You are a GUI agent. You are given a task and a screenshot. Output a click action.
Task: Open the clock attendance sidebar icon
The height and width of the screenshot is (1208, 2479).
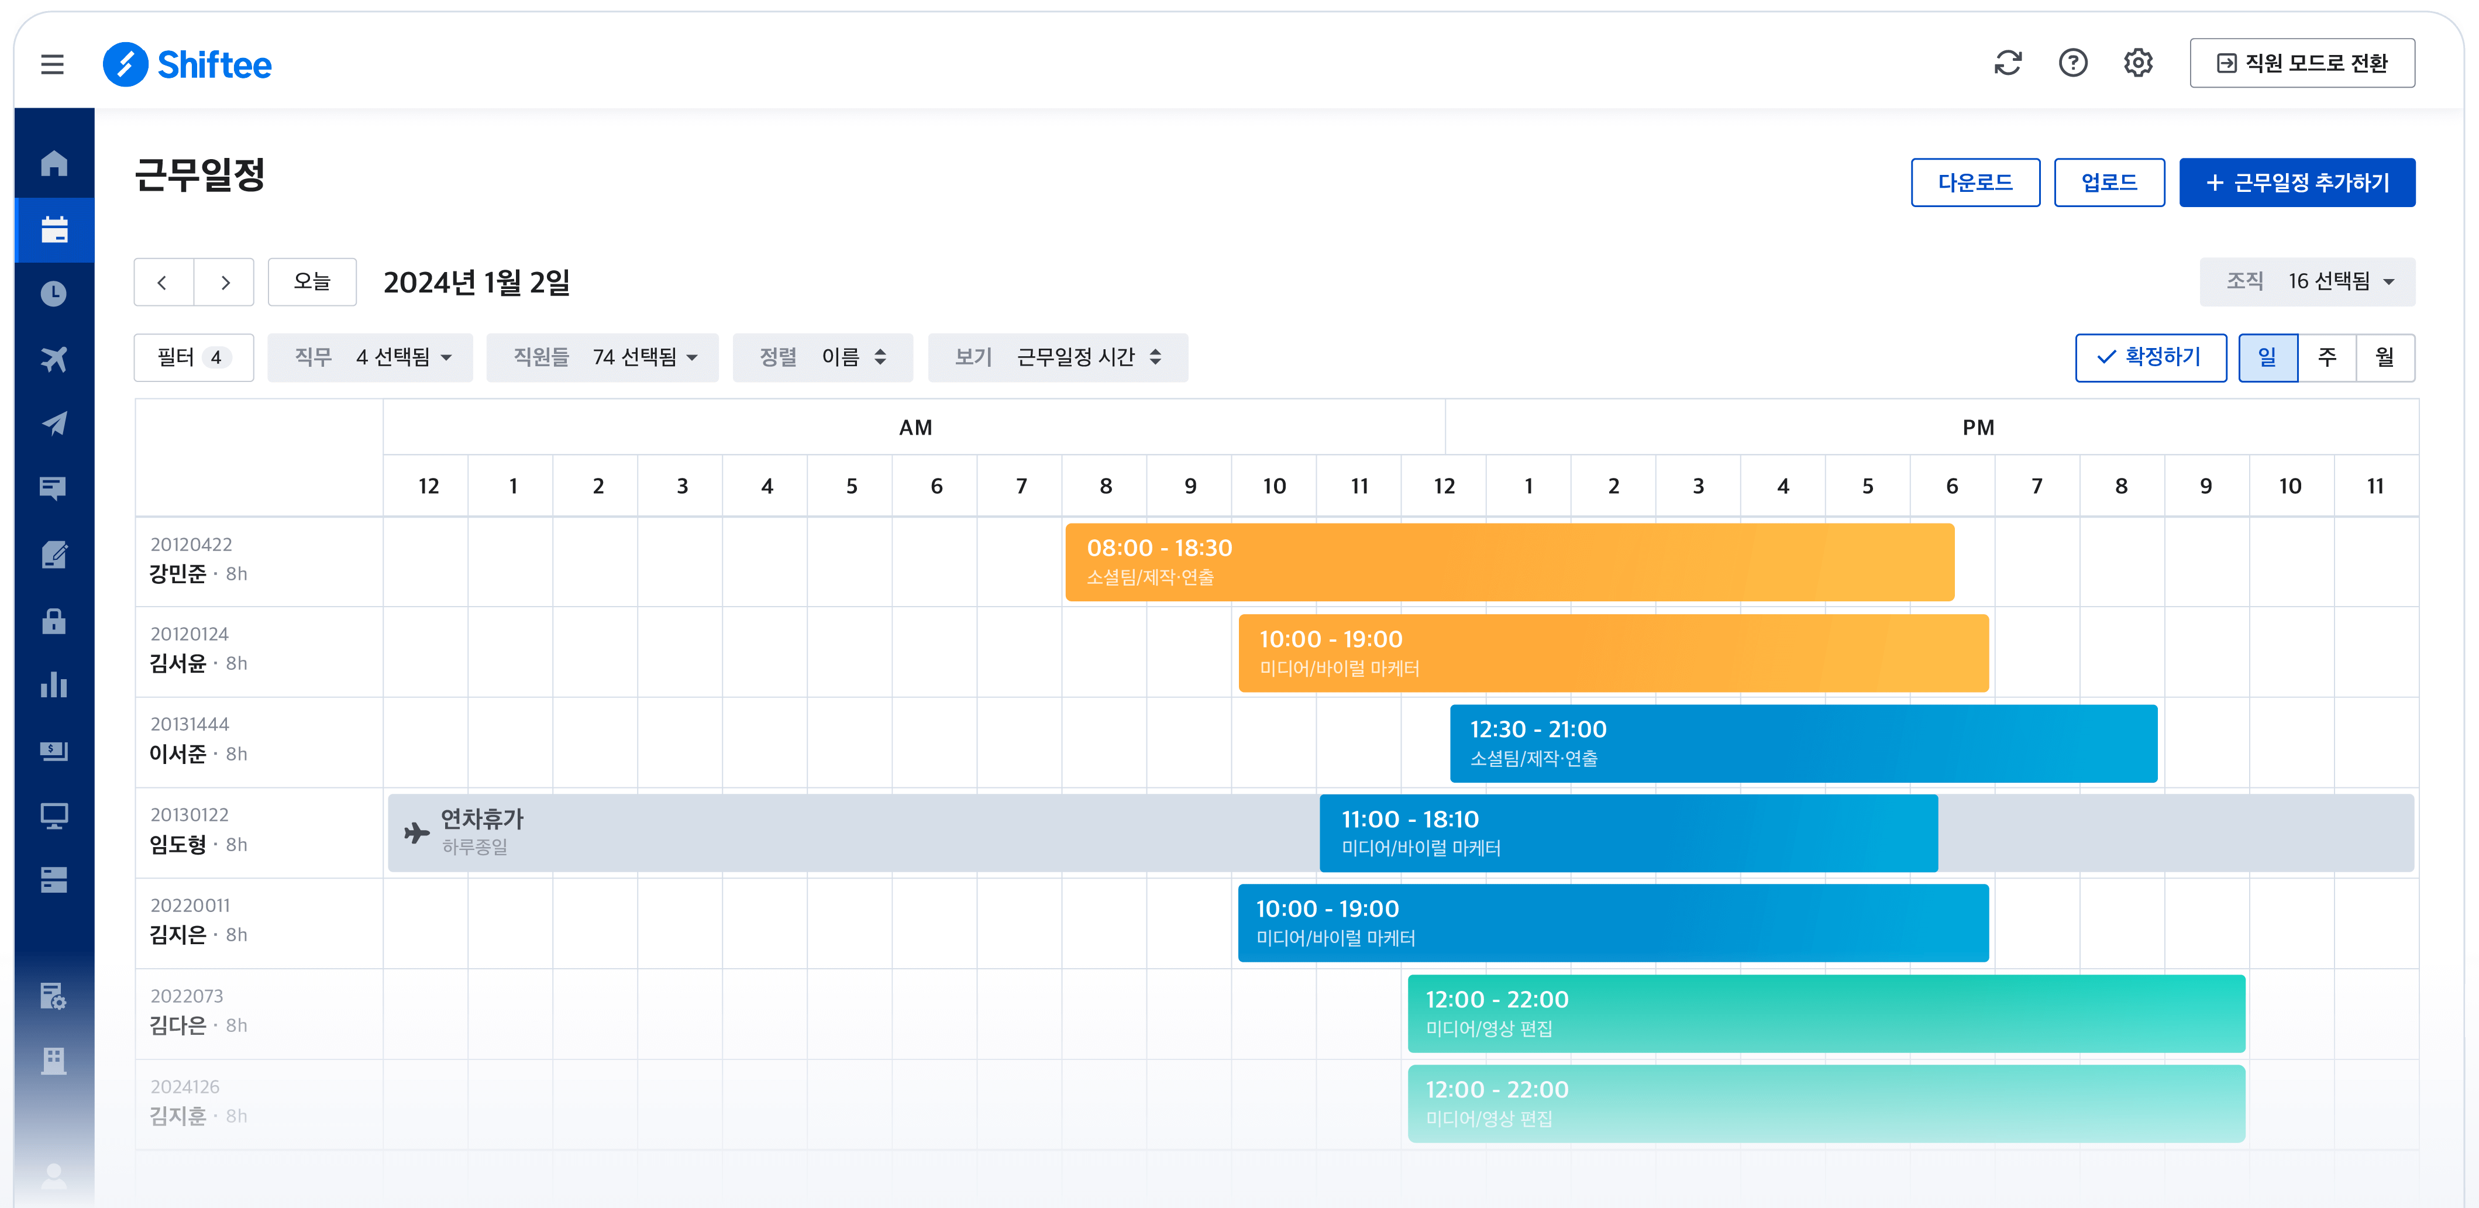pyautogui.click(x=54, y=294)
